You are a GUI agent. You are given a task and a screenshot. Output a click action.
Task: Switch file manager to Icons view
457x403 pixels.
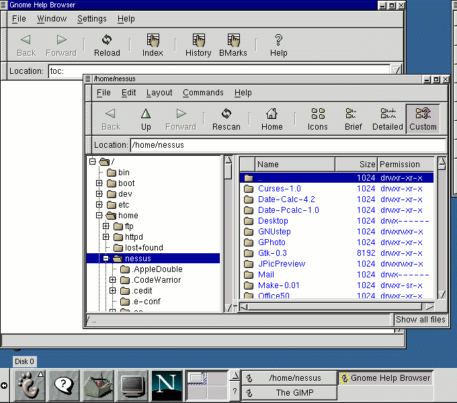[x=318, y=119]
